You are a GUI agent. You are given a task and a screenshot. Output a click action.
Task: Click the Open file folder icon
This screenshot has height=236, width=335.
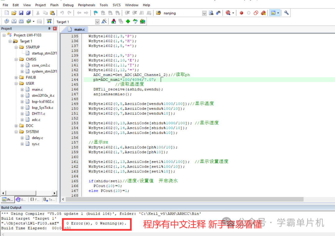point(14,13)
